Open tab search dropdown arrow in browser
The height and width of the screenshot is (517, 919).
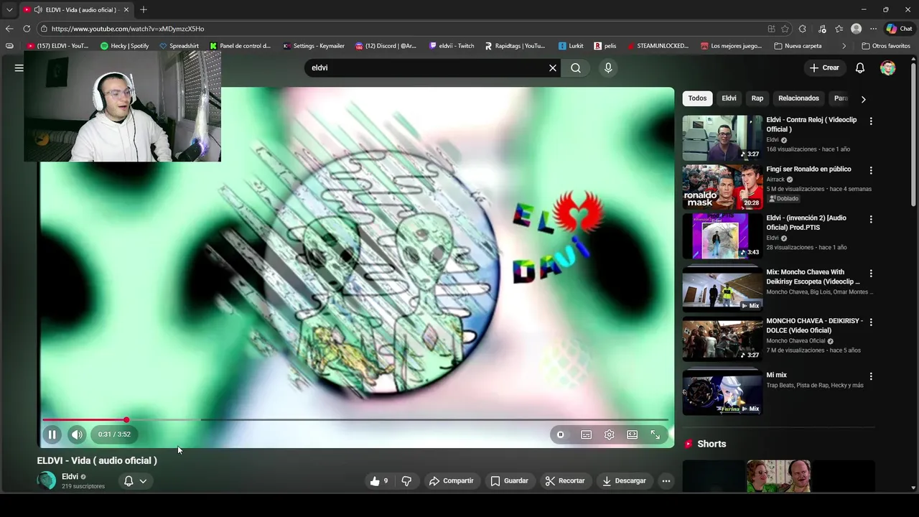[9, 10]
